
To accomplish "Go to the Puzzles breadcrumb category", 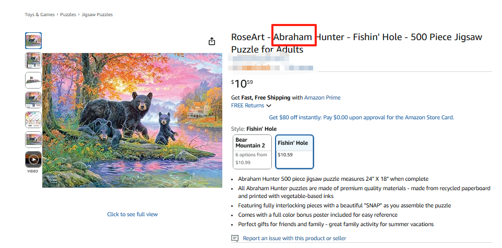I will point(68,15).
